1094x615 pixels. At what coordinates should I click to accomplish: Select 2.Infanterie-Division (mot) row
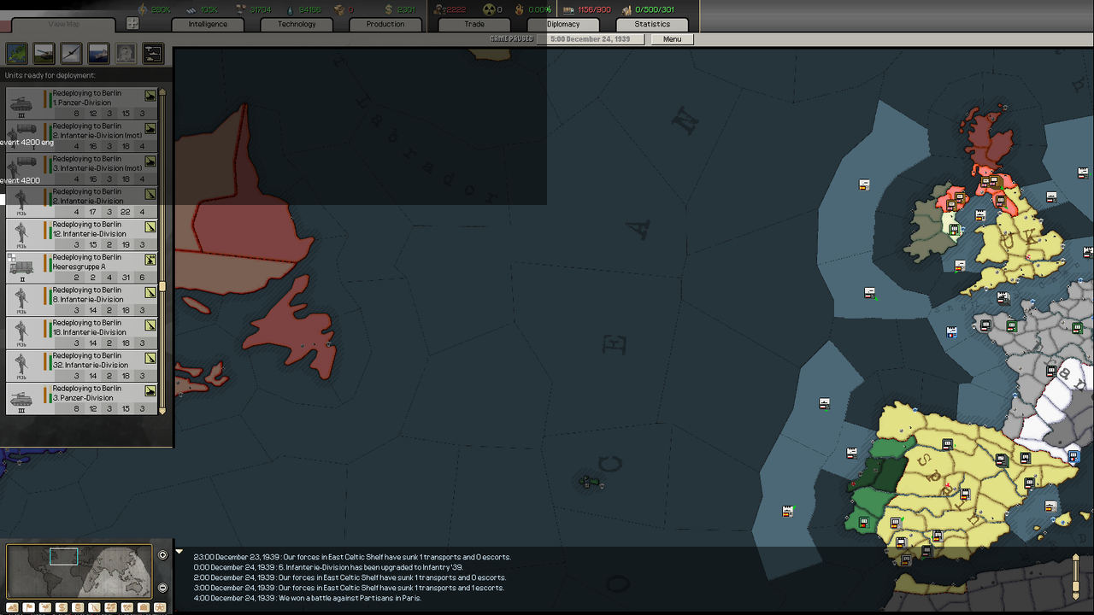pos(82,136)
